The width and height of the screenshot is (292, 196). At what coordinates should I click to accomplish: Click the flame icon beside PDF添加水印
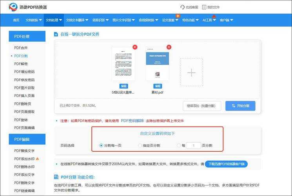pos(37,159)
